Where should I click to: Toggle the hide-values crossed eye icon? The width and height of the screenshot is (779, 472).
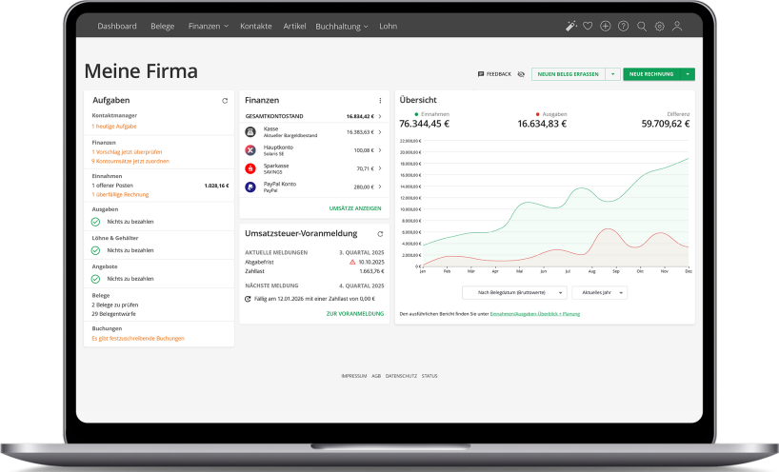(x=521, y=73)
